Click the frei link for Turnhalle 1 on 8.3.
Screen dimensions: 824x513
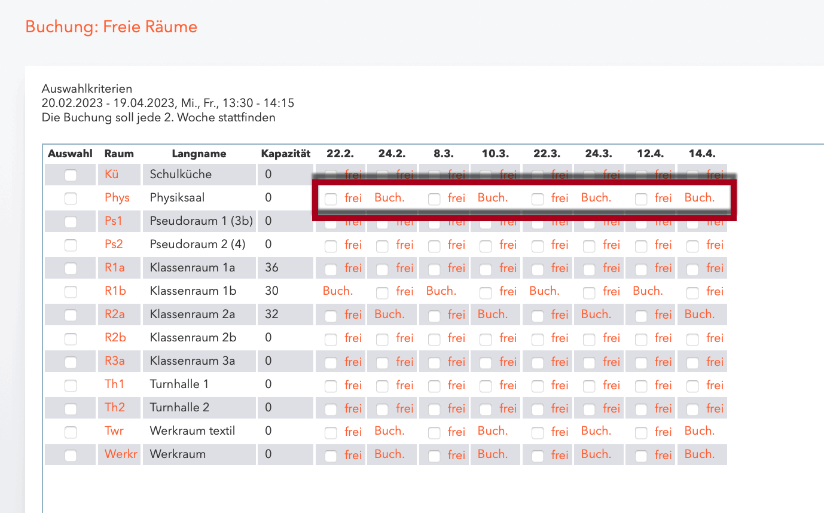(x=456, y=385)
